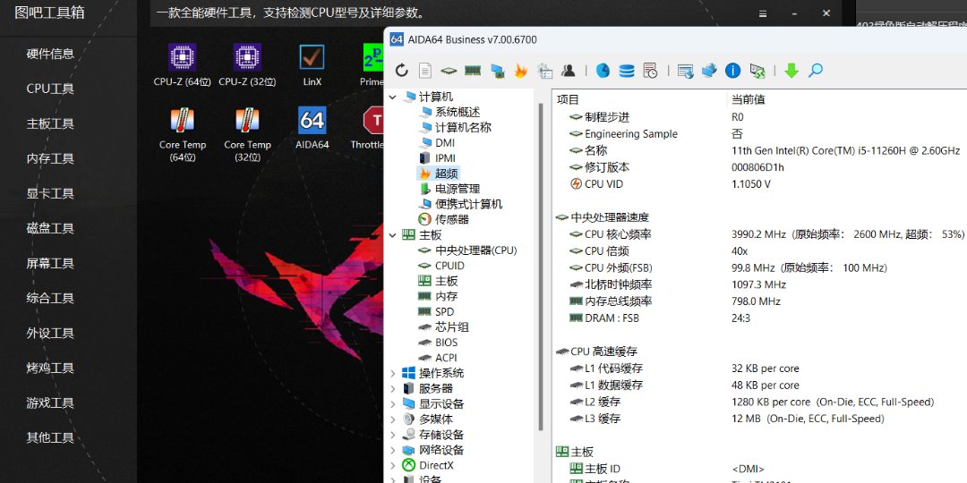Screen dimensions: 967x483
Task: Click the Refresh icon in AIDA64 toolbar
Action: 401,71
